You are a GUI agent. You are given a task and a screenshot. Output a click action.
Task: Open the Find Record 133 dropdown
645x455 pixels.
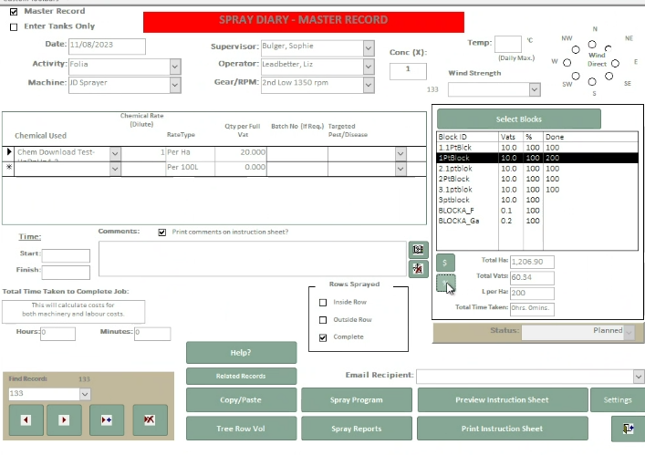pyautogui.click(x=85, y=394)
